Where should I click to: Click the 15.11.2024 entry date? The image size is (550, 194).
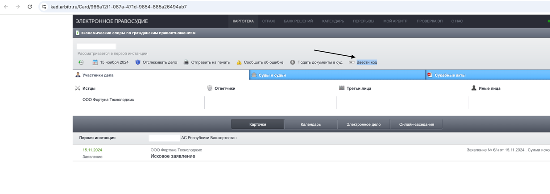pyautogui.click(x=92, y=150)
